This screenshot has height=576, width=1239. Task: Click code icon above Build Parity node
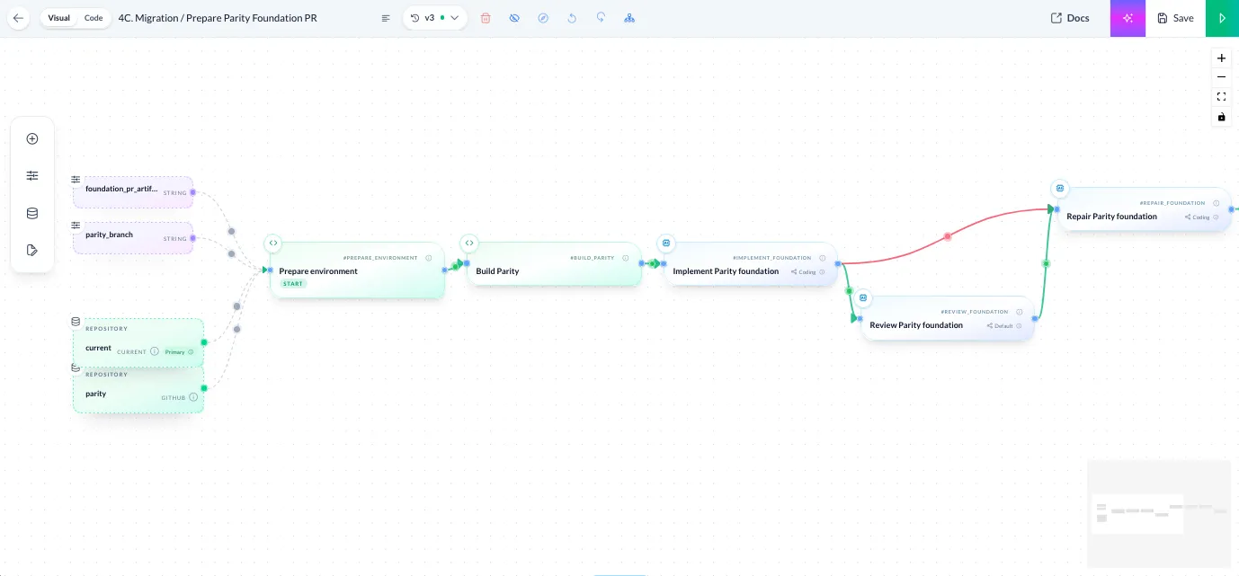tap(468, 243)
